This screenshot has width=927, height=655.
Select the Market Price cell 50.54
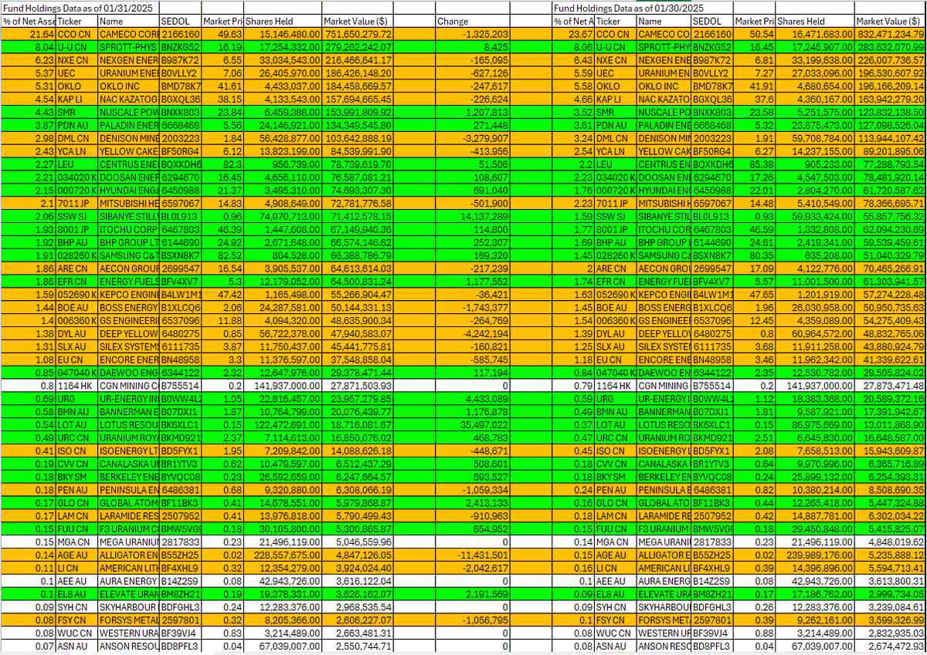point(755,35)
